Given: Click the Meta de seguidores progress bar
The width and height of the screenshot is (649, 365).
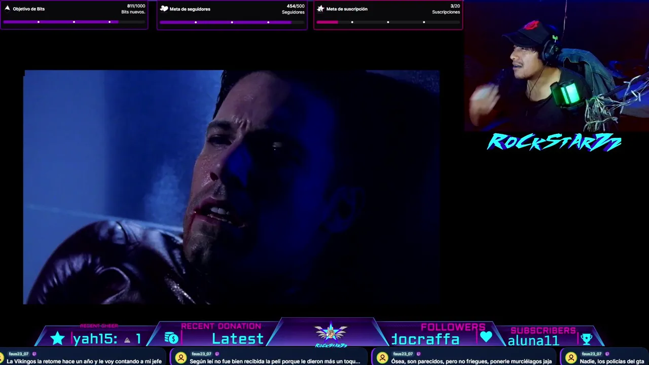Looking at the screenshot, I should (x=232, y=22).
